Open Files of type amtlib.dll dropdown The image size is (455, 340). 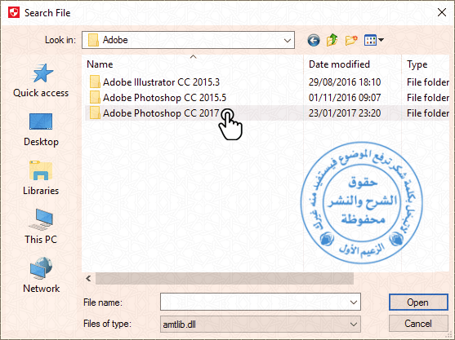tap(261, 324)
